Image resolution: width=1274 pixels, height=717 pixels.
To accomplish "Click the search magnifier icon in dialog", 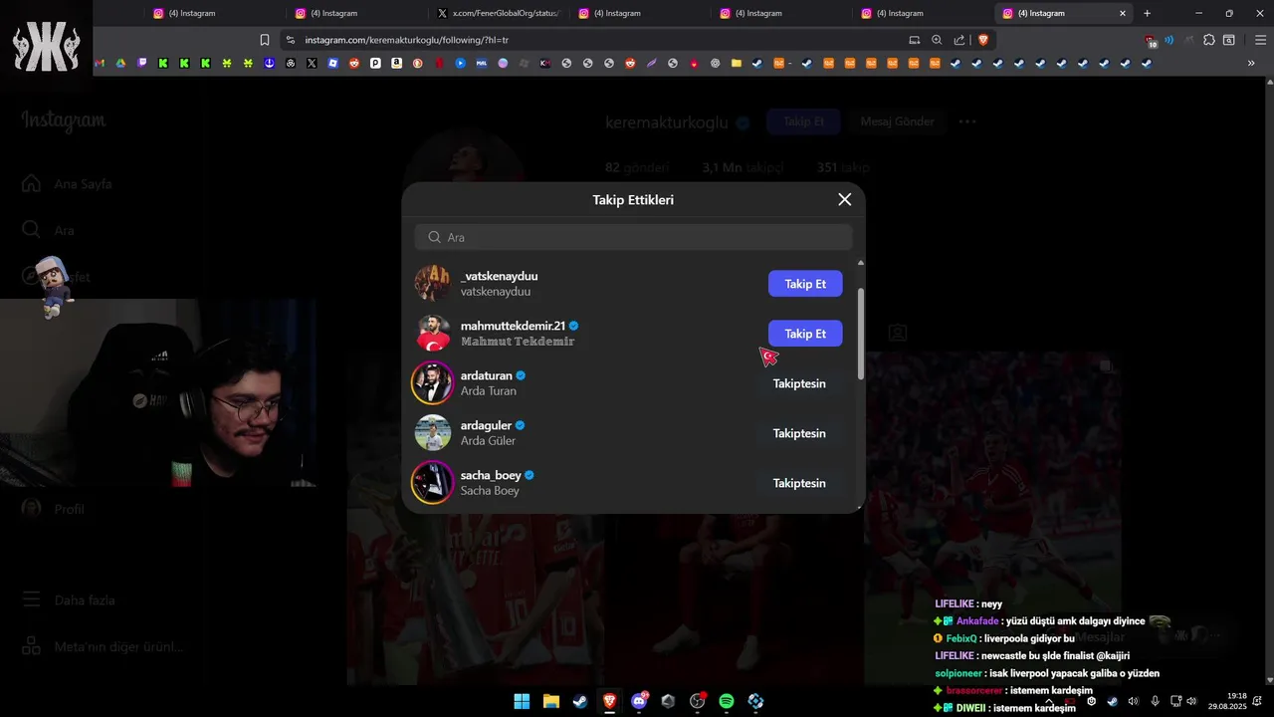I will tap(434, 237).
